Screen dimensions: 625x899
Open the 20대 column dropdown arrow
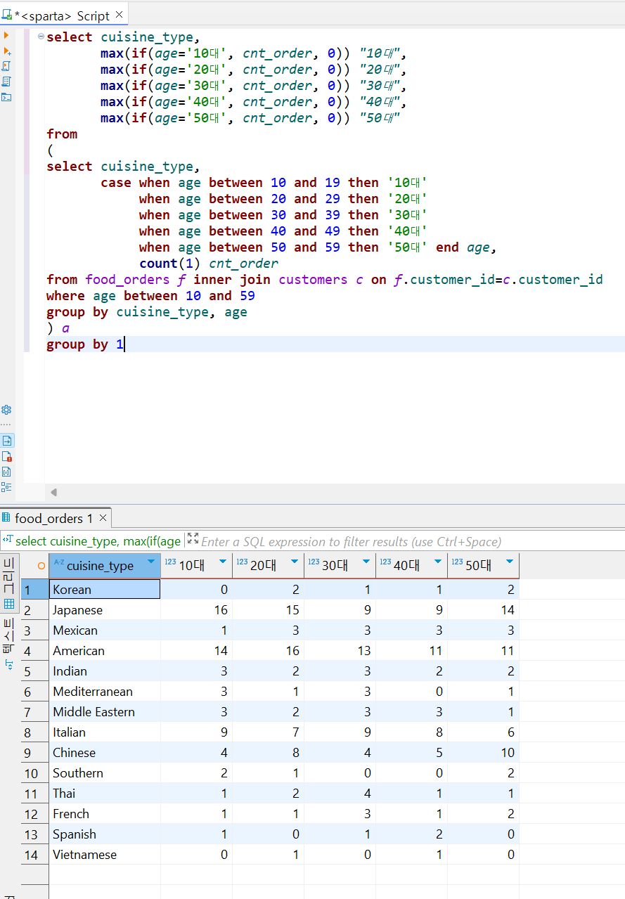(x=295, y=561)
